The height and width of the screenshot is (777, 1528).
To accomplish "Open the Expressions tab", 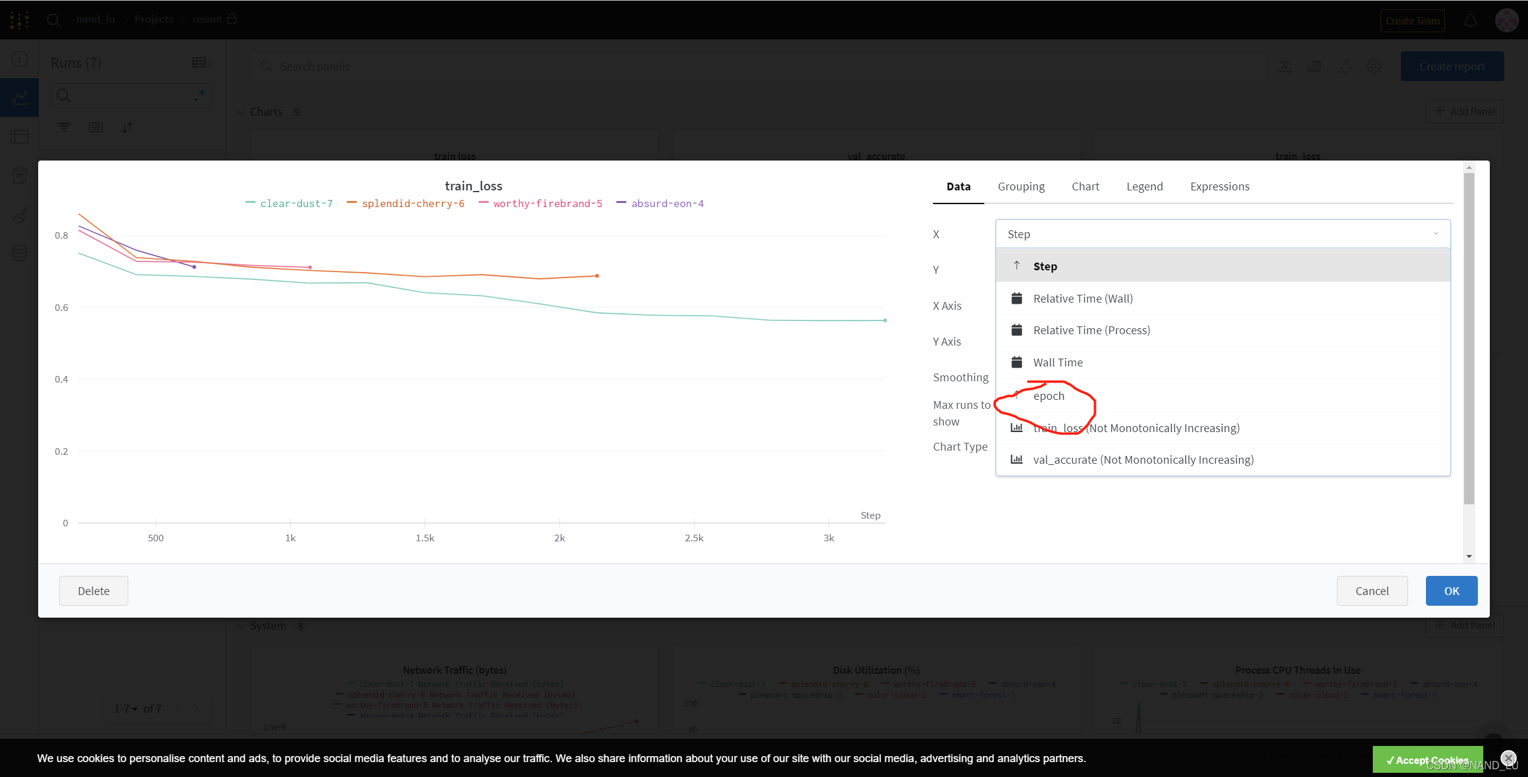I will tap(1219, 186).
